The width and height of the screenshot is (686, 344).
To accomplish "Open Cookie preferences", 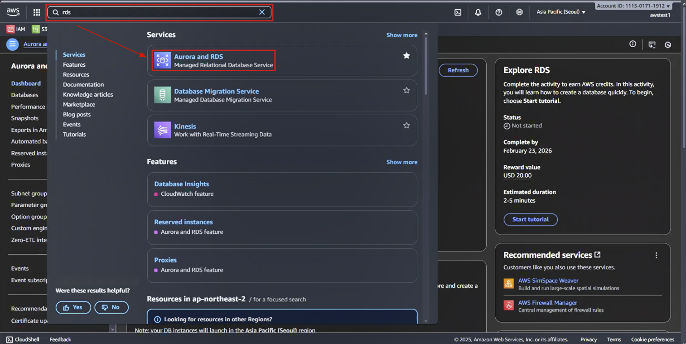I will click(x=652, y=339).
